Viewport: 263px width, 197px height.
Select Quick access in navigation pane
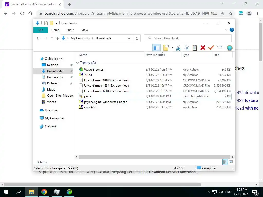(53, 59)
